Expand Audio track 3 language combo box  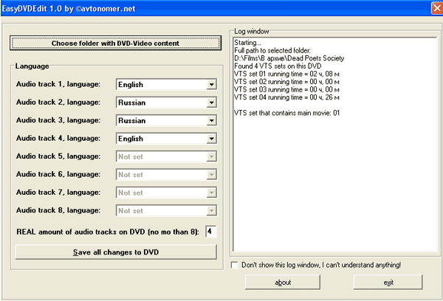point(211,120)
